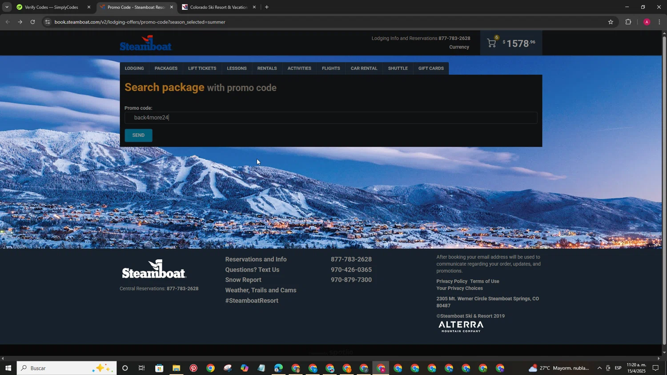Image resolution: width=667 pixels, height=375 pixels.
Task: Click the browser forward arrow
Action: 20,22
